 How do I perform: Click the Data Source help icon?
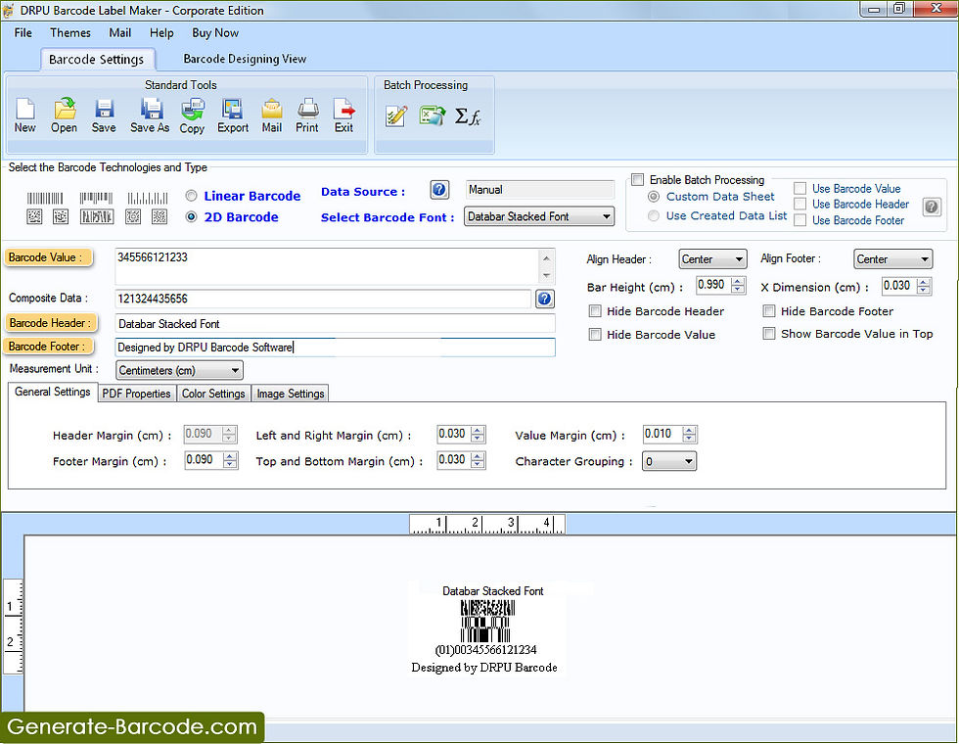click(x=439, y=190)
